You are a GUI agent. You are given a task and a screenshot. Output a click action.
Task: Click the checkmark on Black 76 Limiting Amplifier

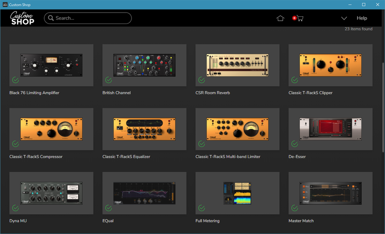[x=15, y=80]
